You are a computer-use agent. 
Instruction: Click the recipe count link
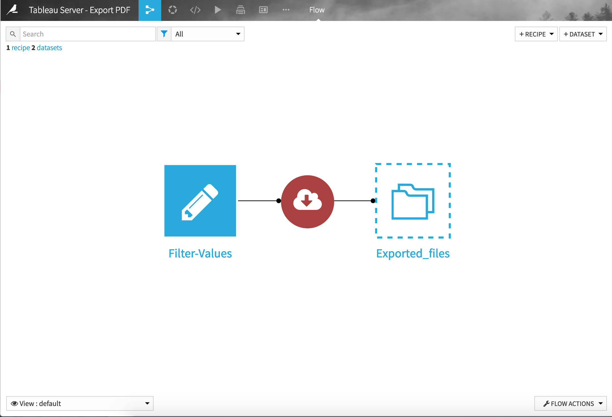tap(21, 48)
